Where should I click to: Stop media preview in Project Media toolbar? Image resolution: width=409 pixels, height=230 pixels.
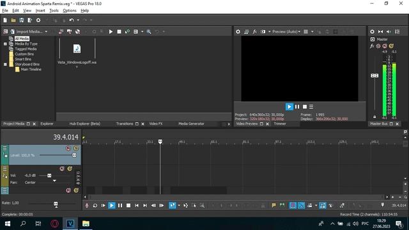(x=120, y=31)
